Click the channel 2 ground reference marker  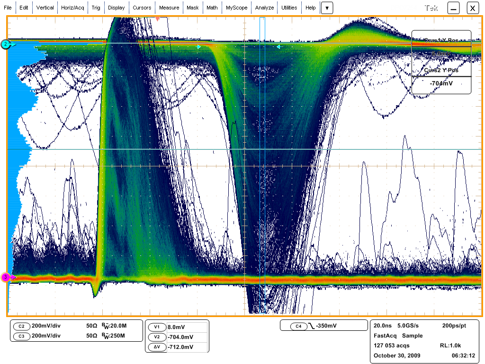click(x=6, y=44)
